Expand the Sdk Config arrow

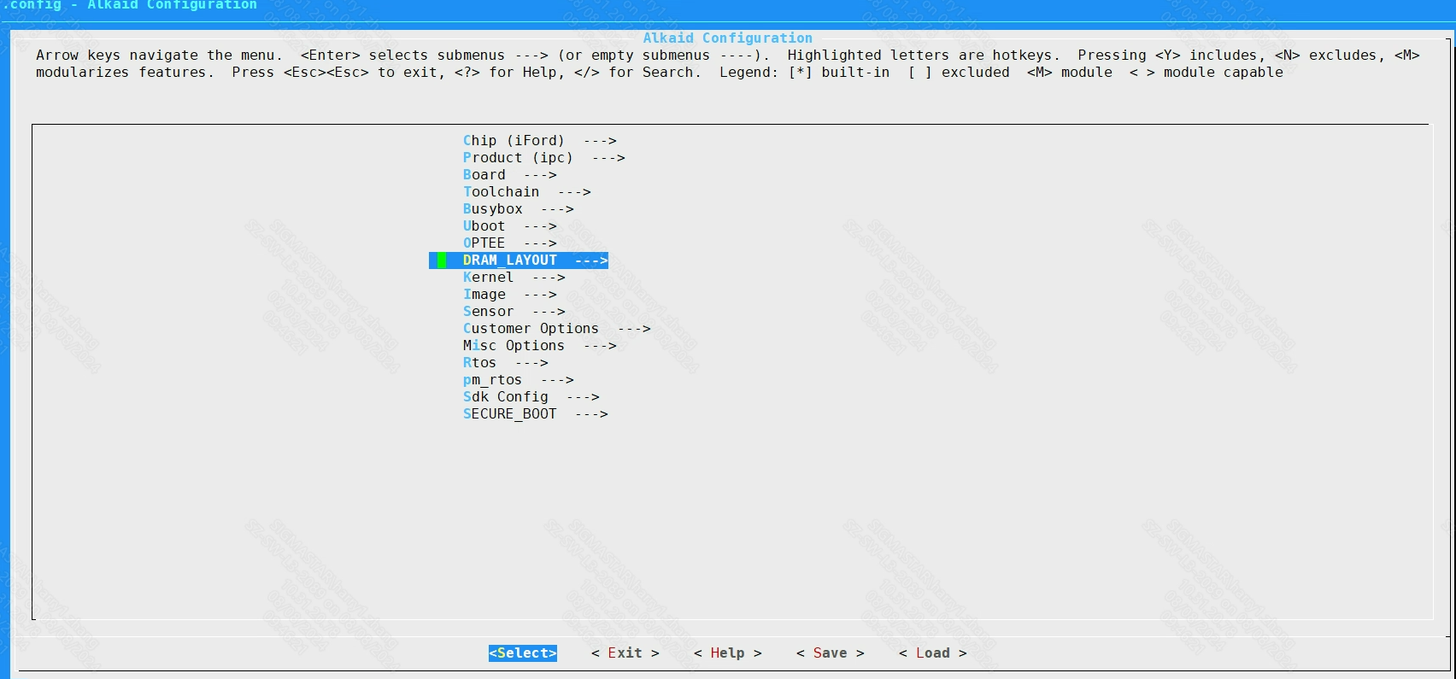point(583,397)
